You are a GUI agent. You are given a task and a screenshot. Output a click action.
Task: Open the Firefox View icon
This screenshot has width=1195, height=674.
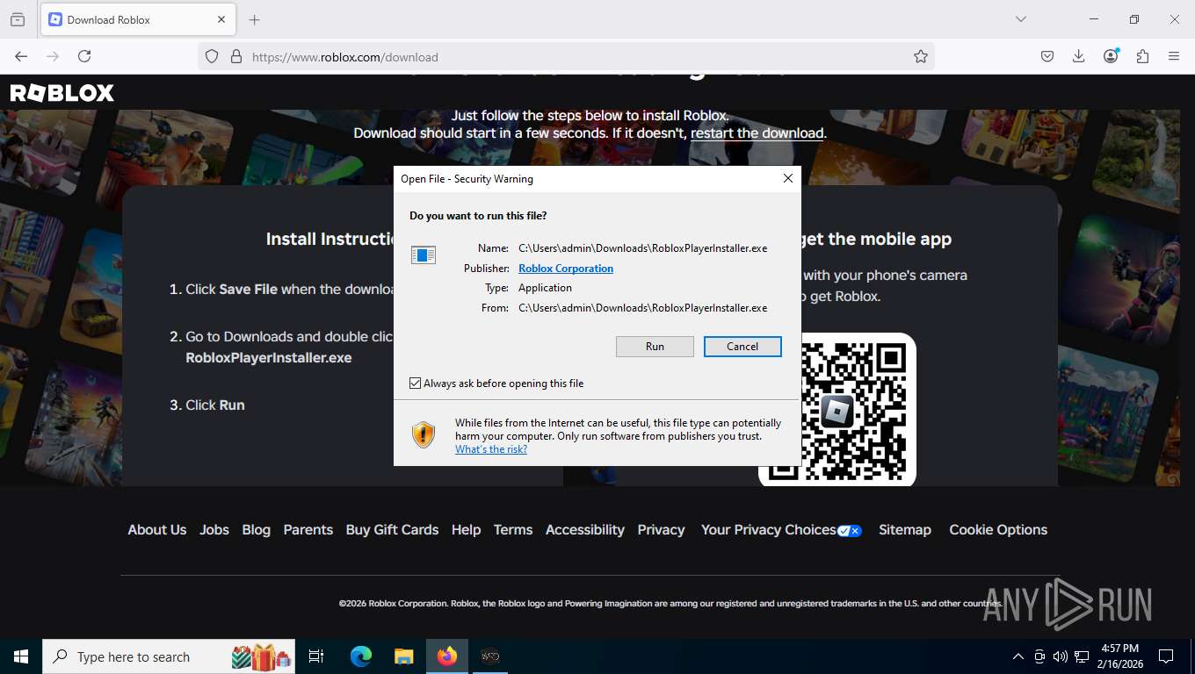pyautogui.click(x=18, y=19)
